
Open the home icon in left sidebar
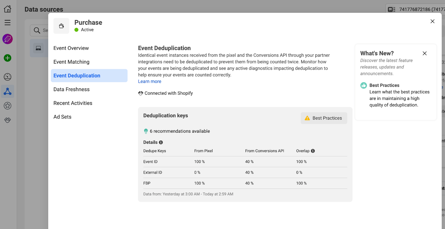[x=8, y=9]
